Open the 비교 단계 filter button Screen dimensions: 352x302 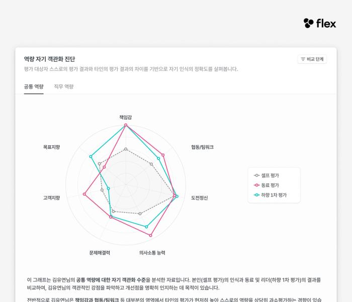pyautogui.click(x=312, y=59)
